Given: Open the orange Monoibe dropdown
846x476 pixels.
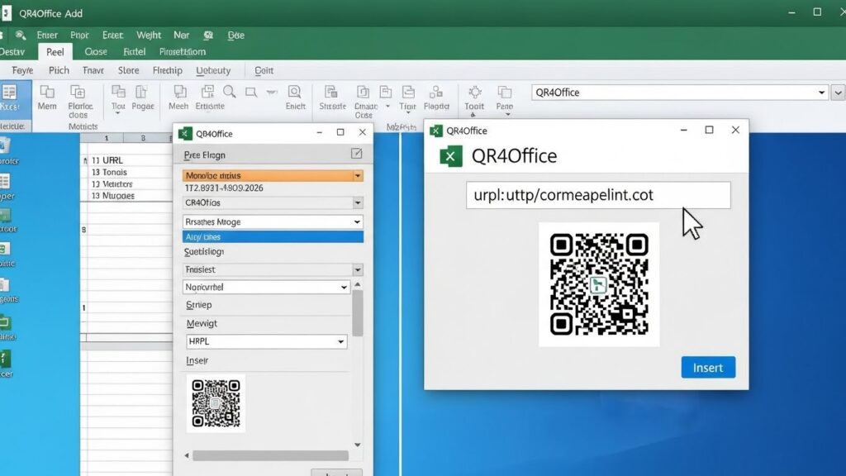Looking at the screenshot, I should pos(357,176).
